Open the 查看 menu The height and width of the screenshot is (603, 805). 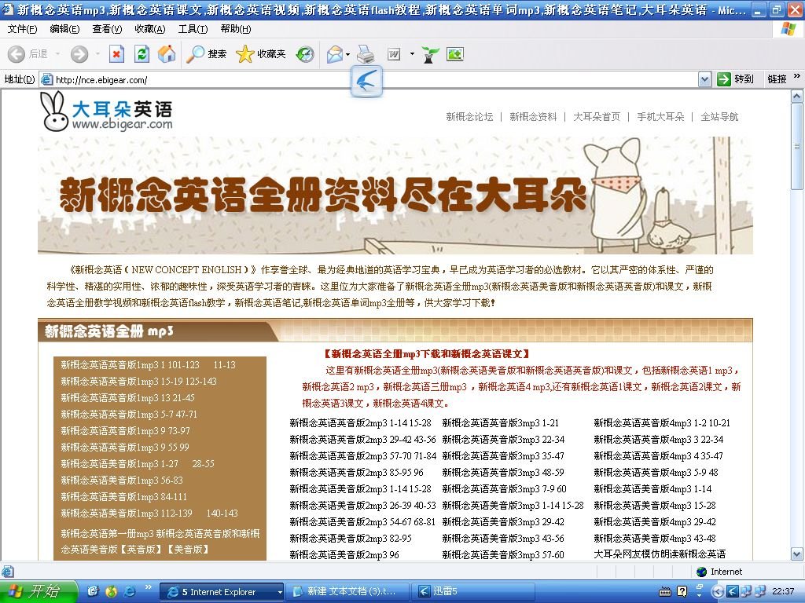pyautogui.click(x=107, y=28)
